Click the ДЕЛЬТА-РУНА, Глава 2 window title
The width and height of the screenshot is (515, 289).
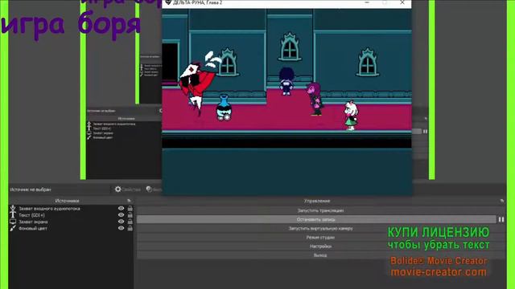click(x=197, y=2)
